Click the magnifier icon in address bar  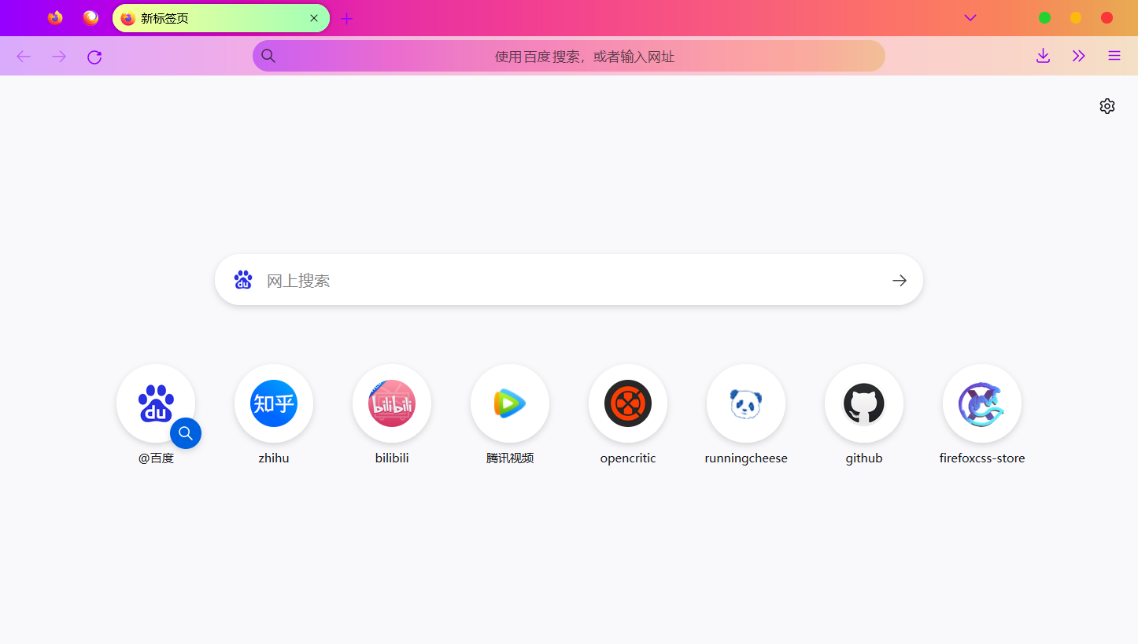point(268,56)
